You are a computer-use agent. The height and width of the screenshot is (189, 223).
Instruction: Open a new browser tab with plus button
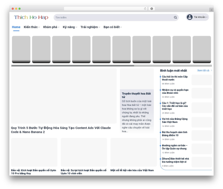tap(211, 10)
